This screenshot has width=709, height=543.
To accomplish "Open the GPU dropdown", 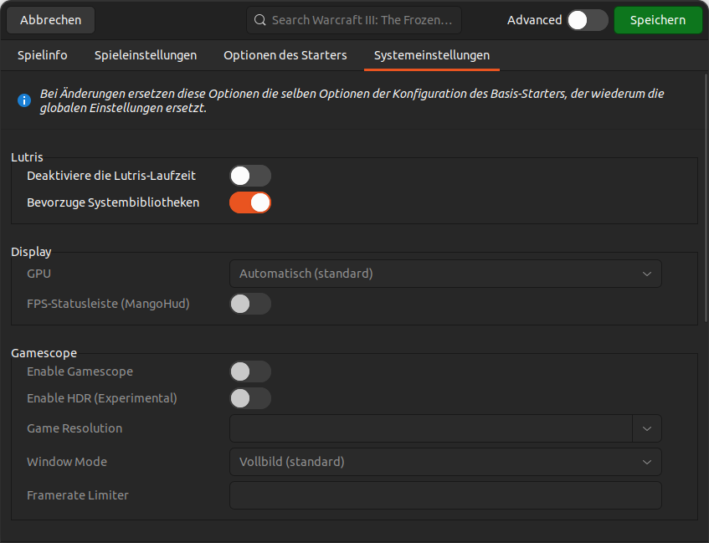I will [445, 273].
